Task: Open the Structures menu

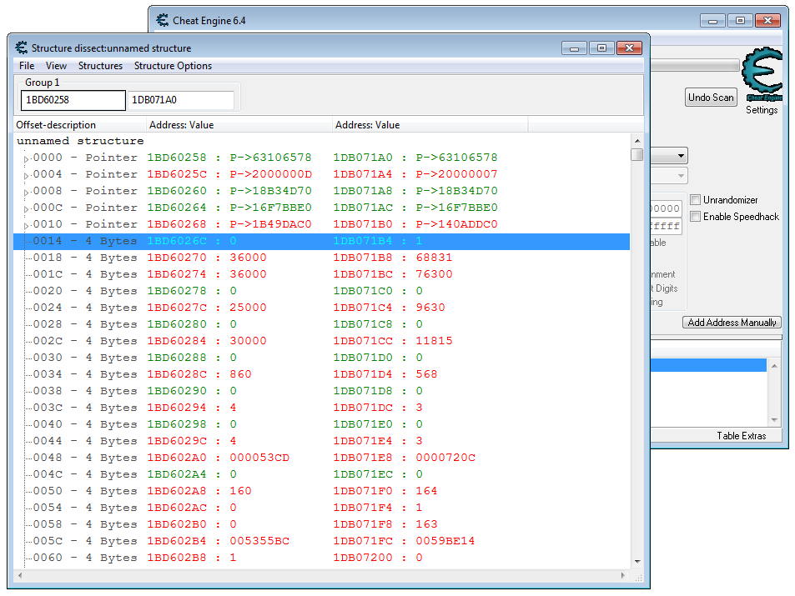Action: (x=100, y=66)
